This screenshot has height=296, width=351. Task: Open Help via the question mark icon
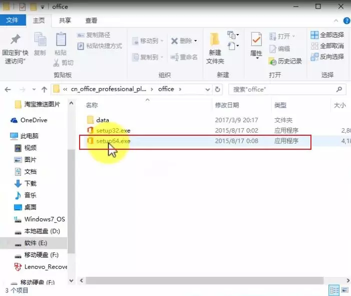tap(346, 21)
